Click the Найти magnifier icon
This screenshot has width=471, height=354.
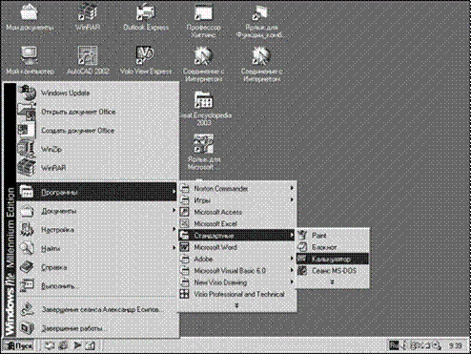(x=28, y=248)
